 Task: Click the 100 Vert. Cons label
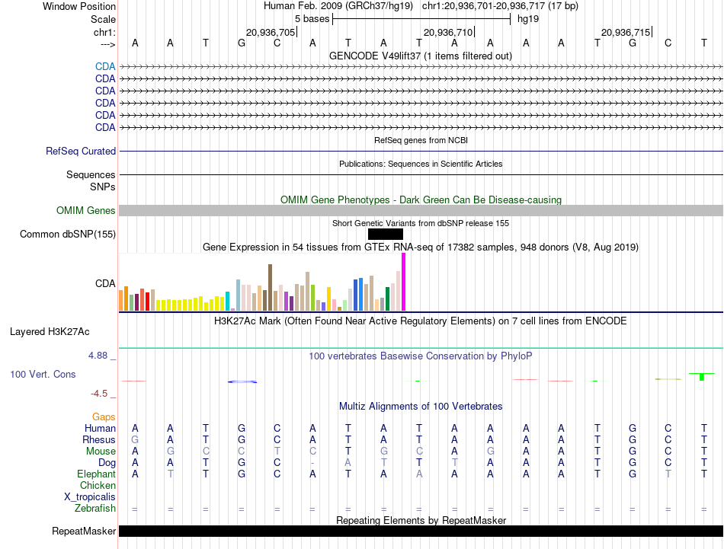point(43,374)
